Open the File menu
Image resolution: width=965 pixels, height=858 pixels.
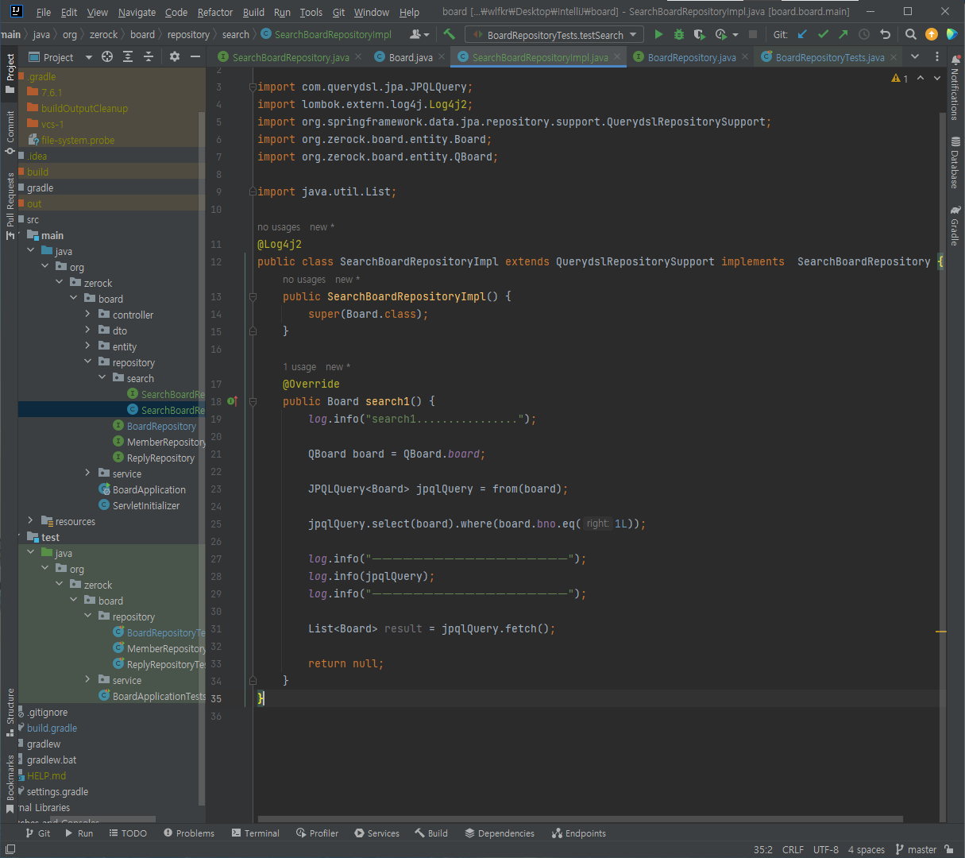click(43, 12)
